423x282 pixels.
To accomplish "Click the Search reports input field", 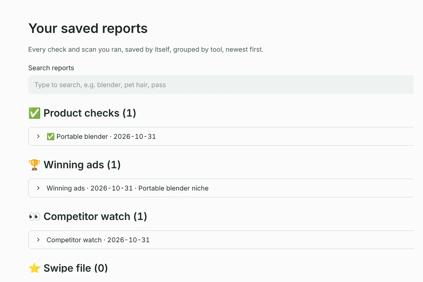I will click(x=221, y=85).
